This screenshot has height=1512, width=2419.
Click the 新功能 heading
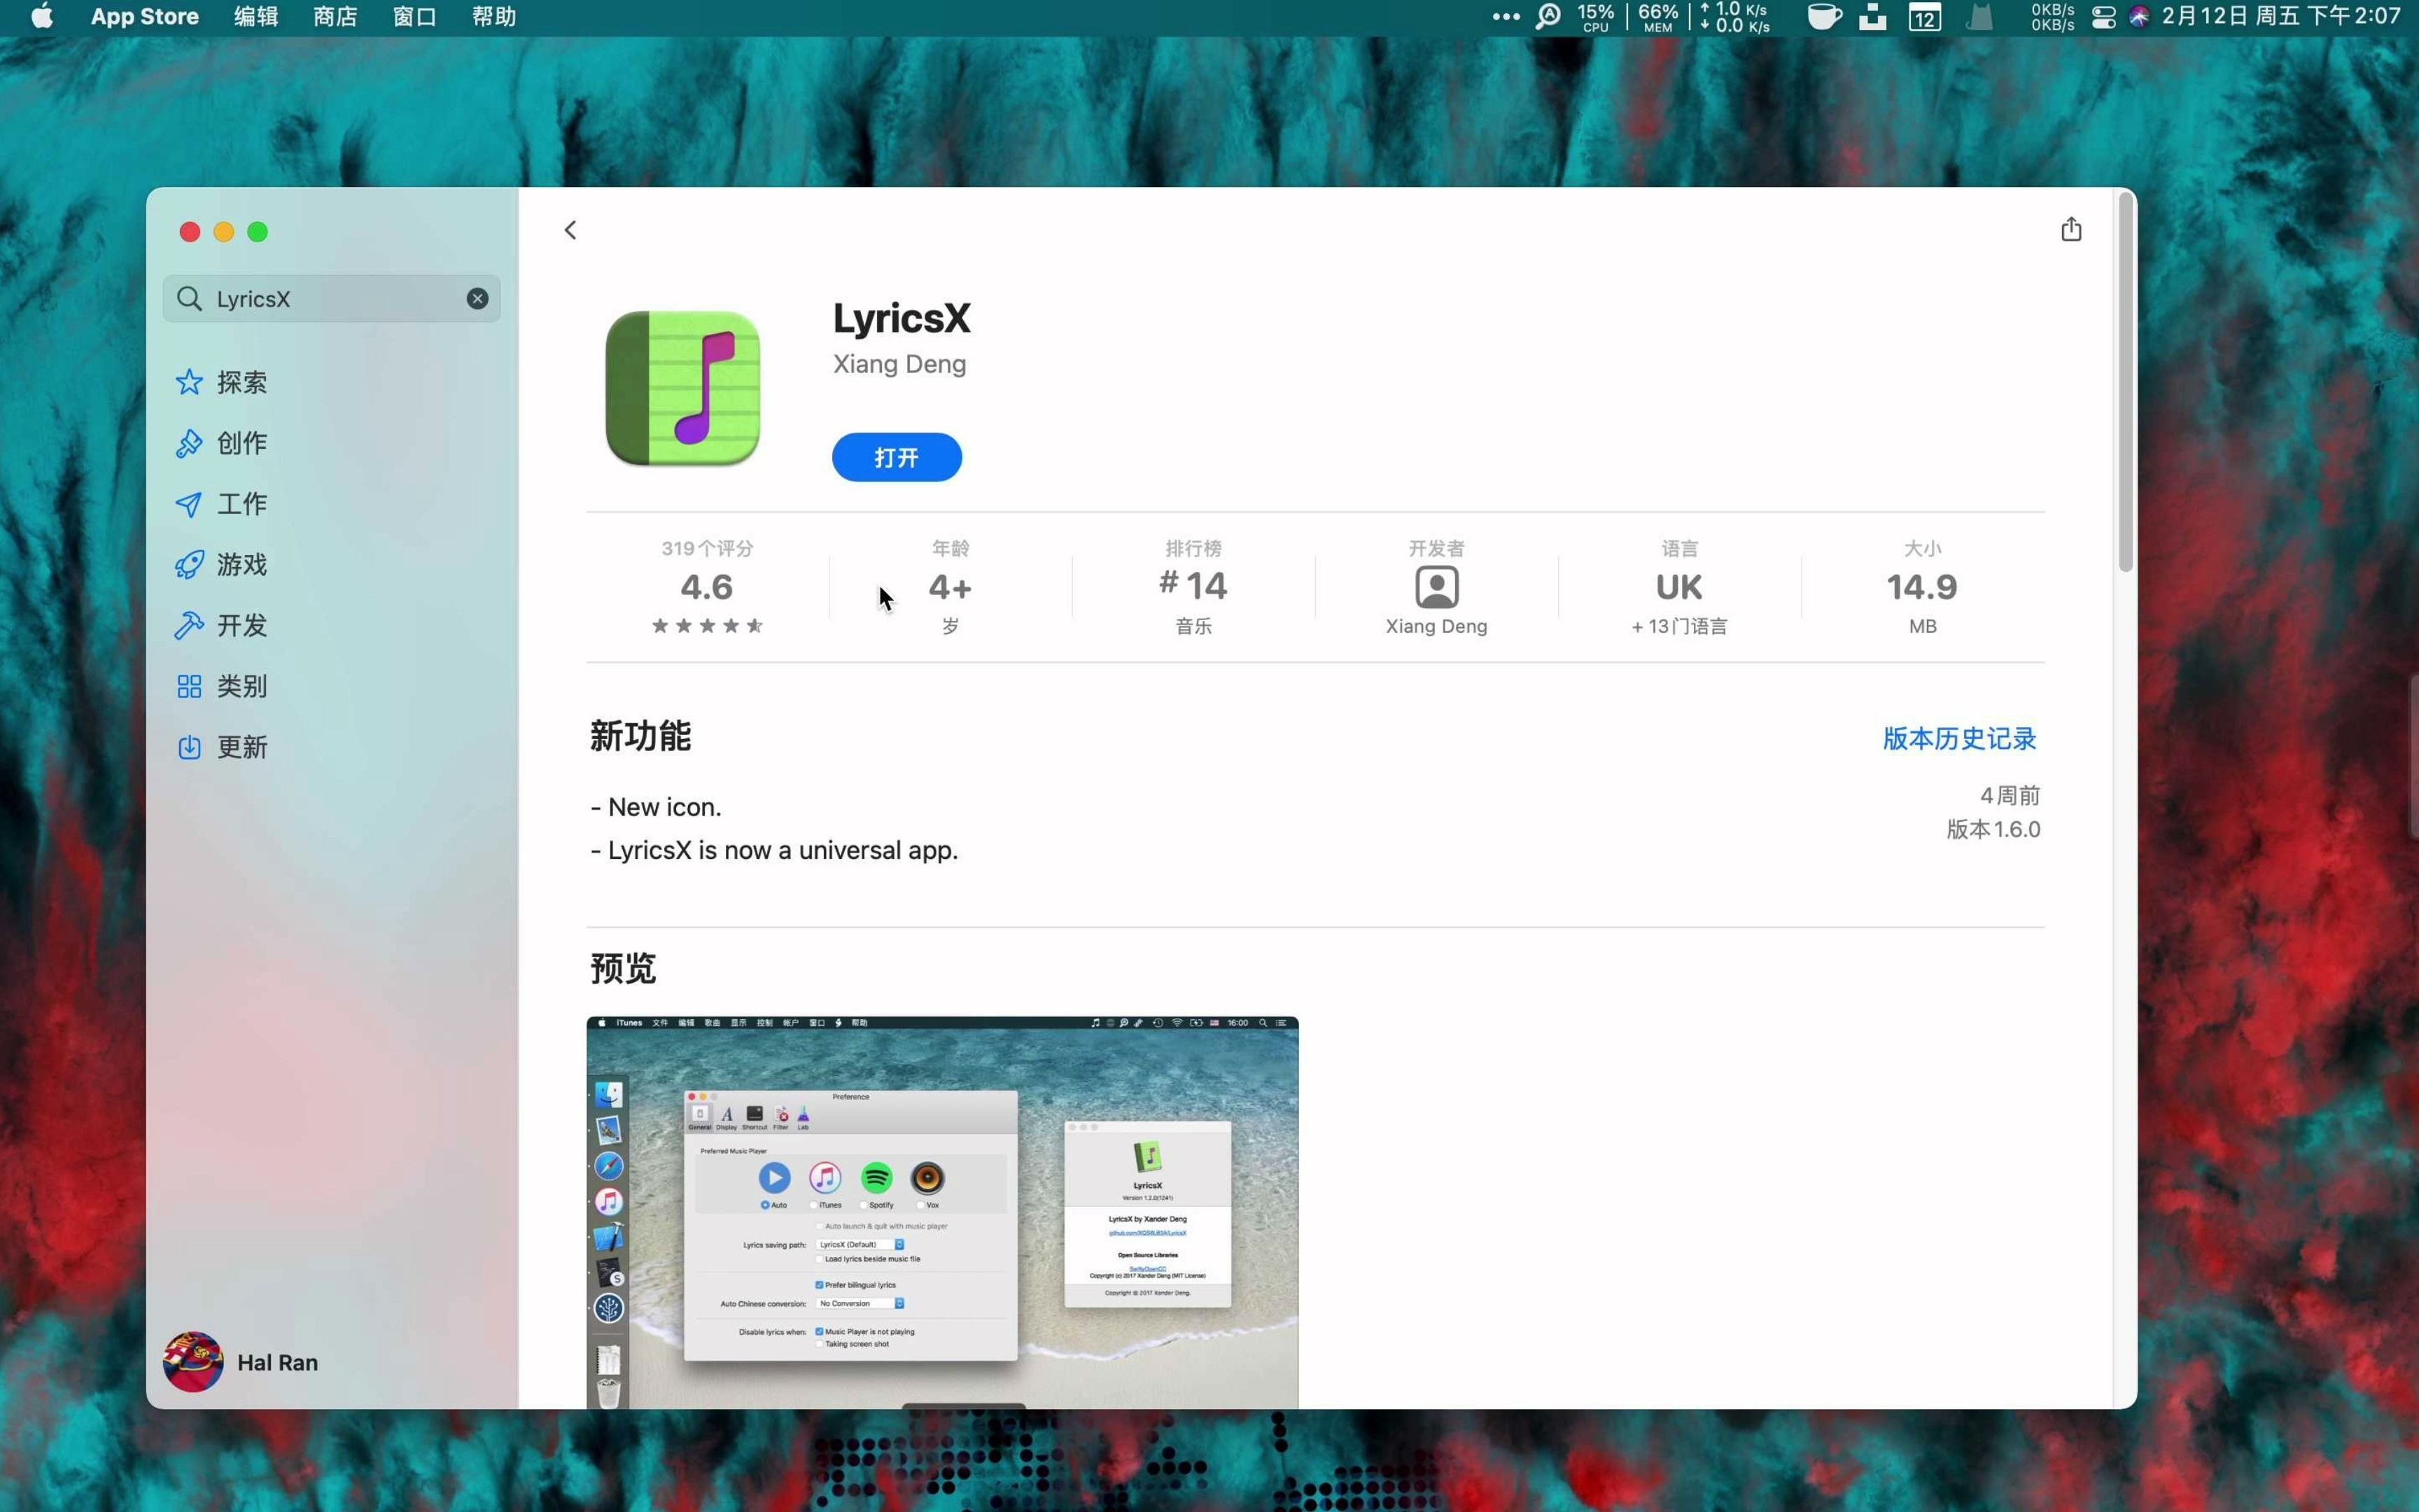[640, 736]
